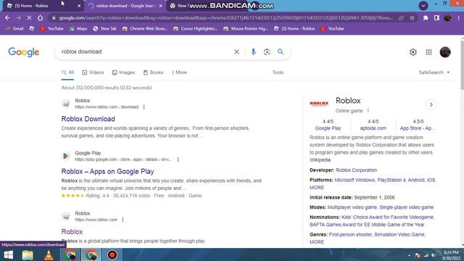Show Videos results
This screenshot has width=464, height=261.
(93, 72)
